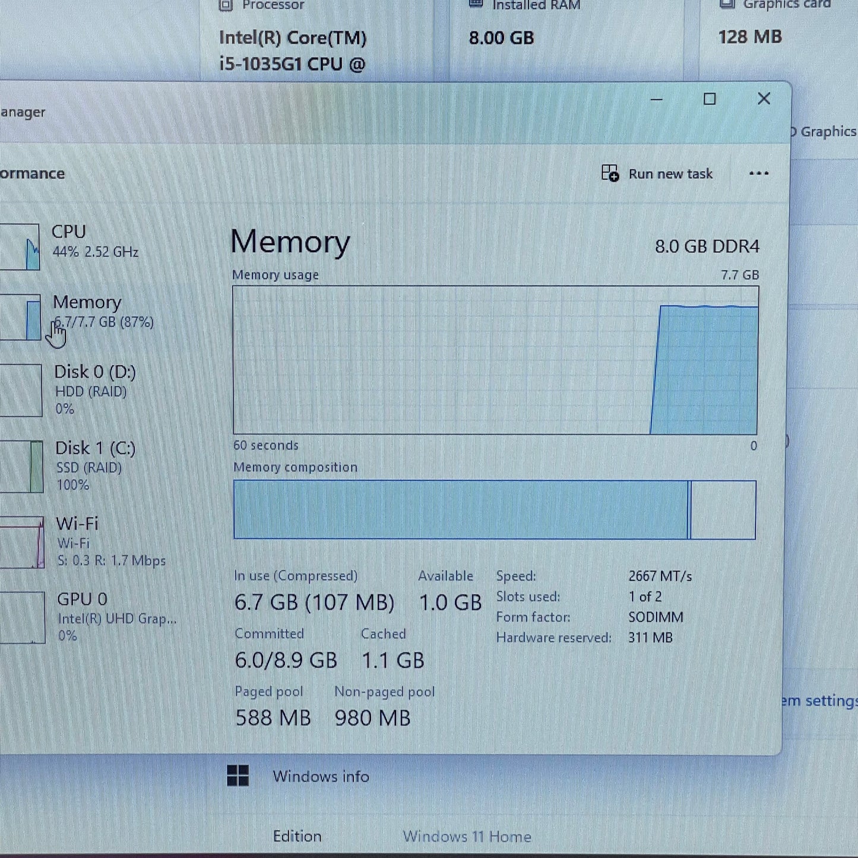Click 'Windows info' in Settings window
This screenshot has height=858, width=858.
pos(321,777)
